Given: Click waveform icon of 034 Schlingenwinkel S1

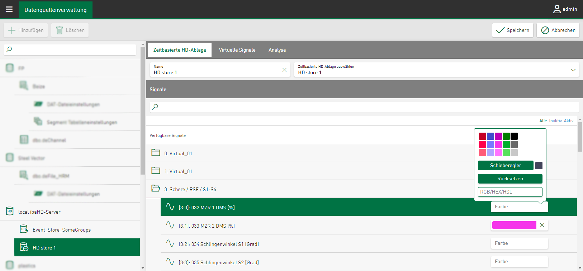Looking at the screenshot, I should click(170, 244).
